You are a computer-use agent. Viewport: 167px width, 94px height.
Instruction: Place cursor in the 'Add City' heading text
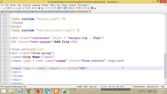coord(62,42)
